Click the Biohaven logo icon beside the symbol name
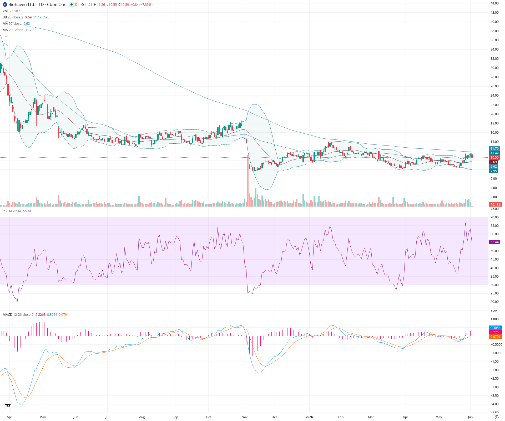 pyautogui.click(x=5, y=5)
